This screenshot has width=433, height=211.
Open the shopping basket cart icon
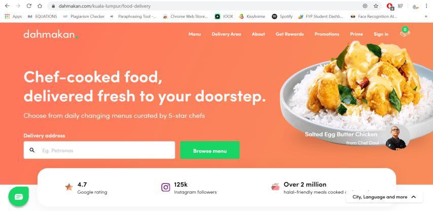click(x=405, y=32)
